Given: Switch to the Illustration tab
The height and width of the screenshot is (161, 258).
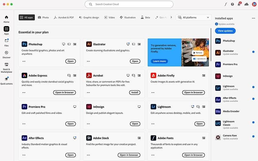Looking at the screenshot, I should [128, 17].
